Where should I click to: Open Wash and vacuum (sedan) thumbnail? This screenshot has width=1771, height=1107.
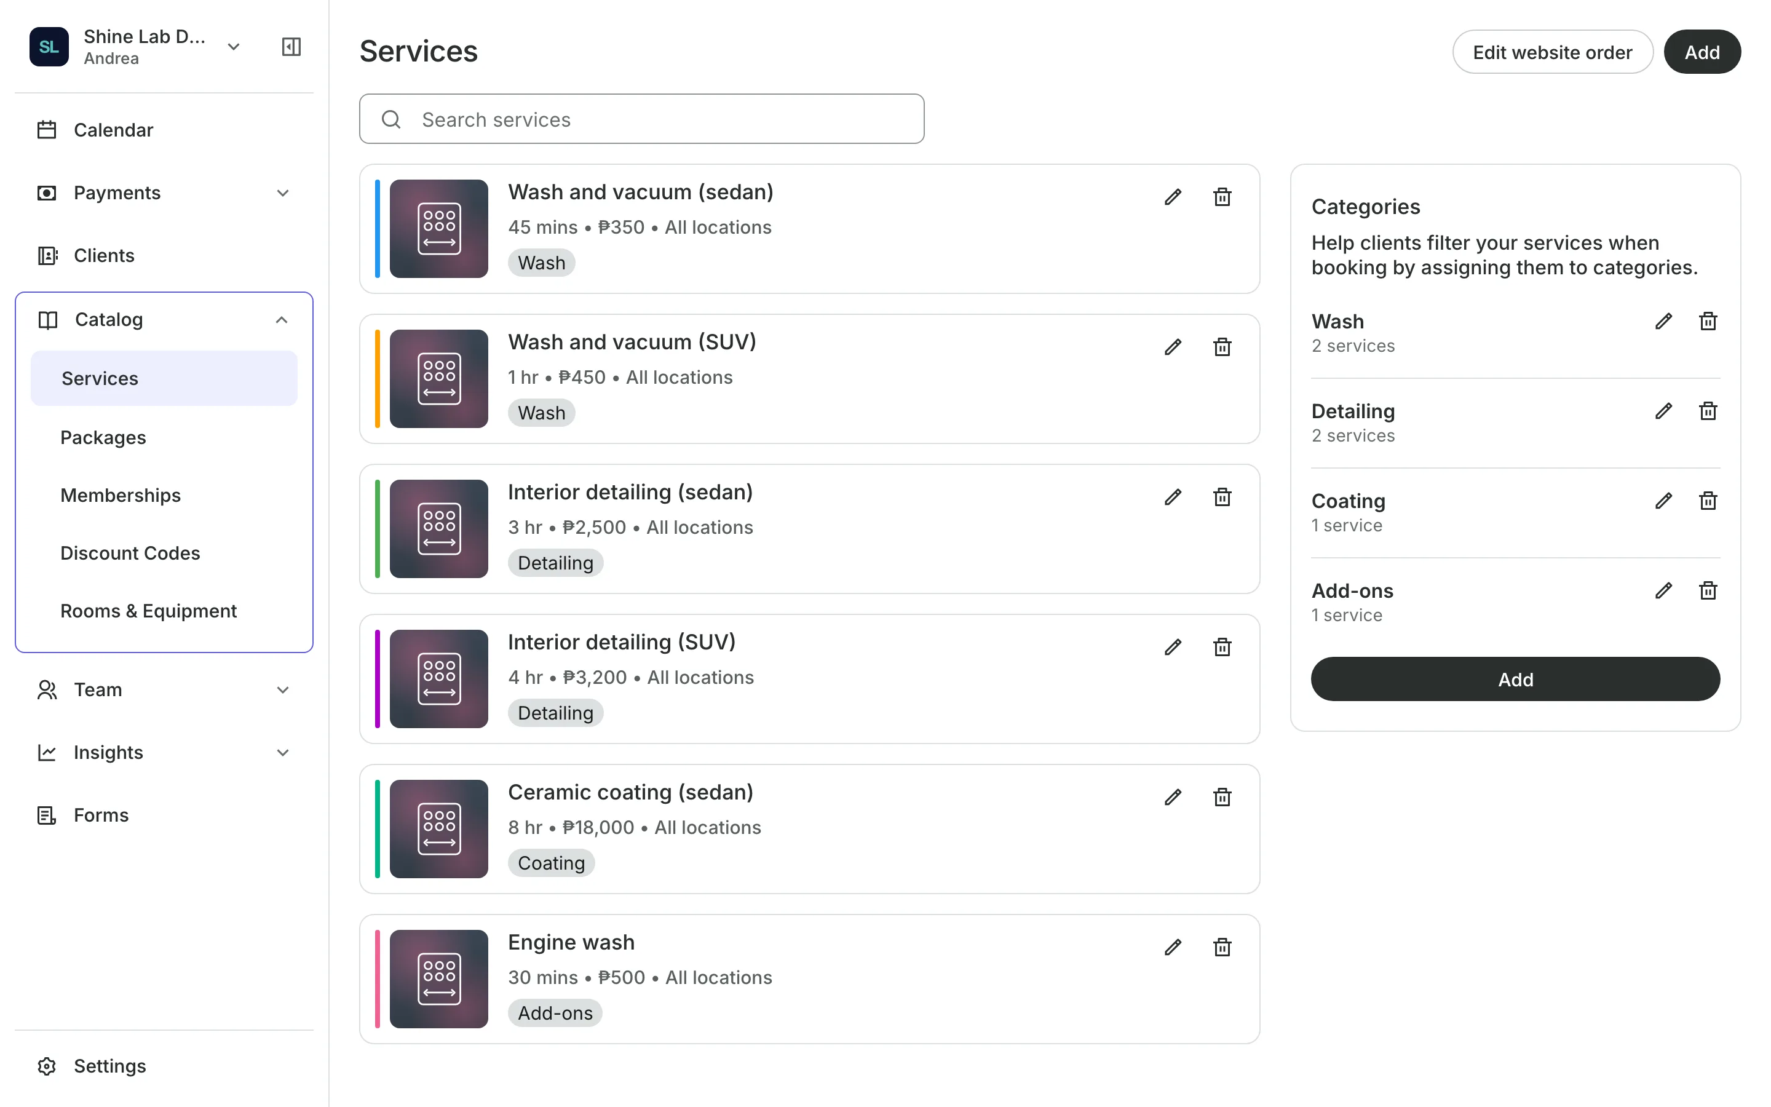tap(438, 229)
